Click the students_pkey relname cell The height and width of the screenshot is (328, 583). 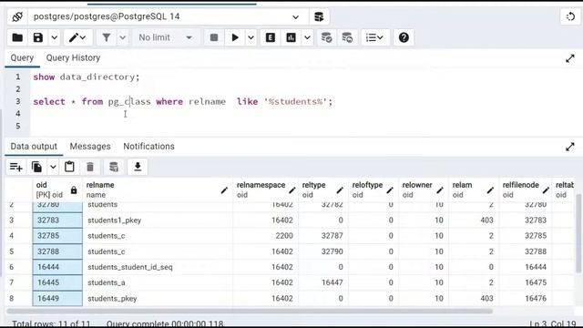[158, 298]
